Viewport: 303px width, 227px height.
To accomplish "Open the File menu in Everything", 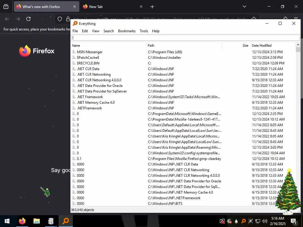I will point(75,31).
